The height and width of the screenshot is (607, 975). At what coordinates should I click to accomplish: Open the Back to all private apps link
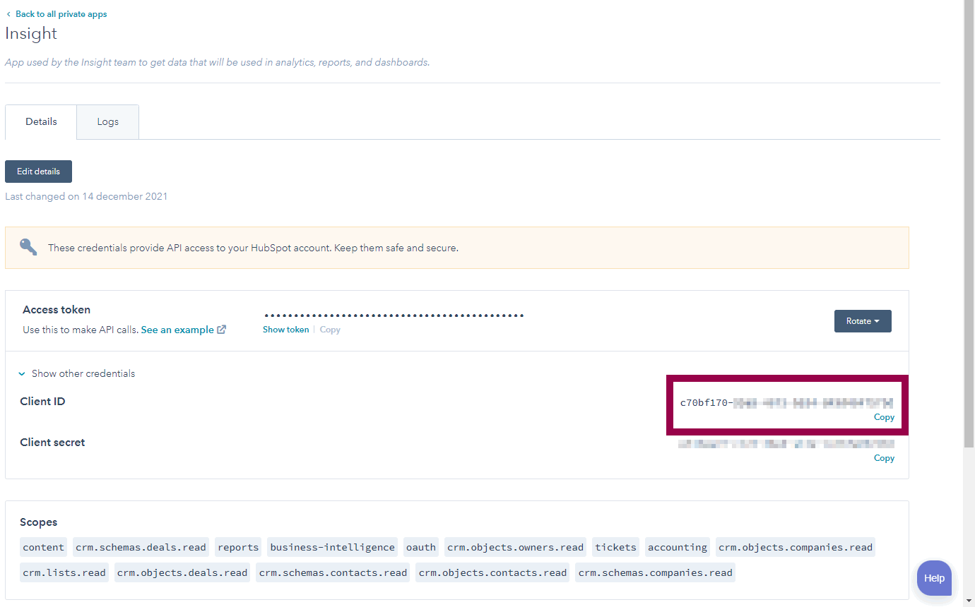click(61, 13)
